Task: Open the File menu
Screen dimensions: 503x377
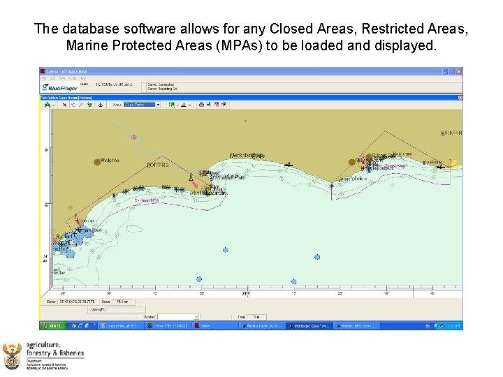Action: (44, 78)
